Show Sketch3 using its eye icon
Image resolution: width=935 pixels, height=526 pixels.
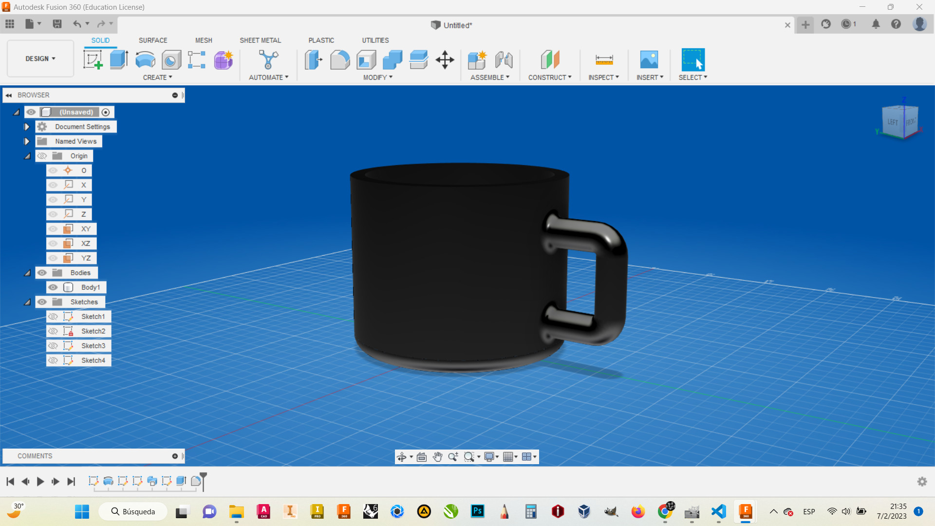click(x=53, y=346)
